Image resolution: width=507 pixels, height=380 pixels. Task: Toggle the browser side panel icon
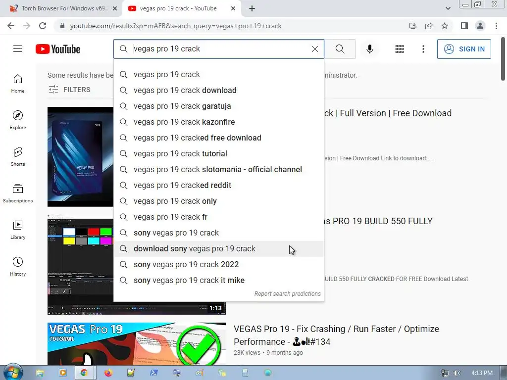pyautogui.click(x=464, y=26)
